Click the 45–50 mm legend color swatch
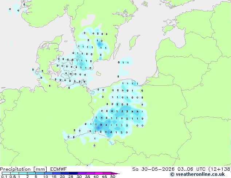The image size is (231, 178). 107,173
